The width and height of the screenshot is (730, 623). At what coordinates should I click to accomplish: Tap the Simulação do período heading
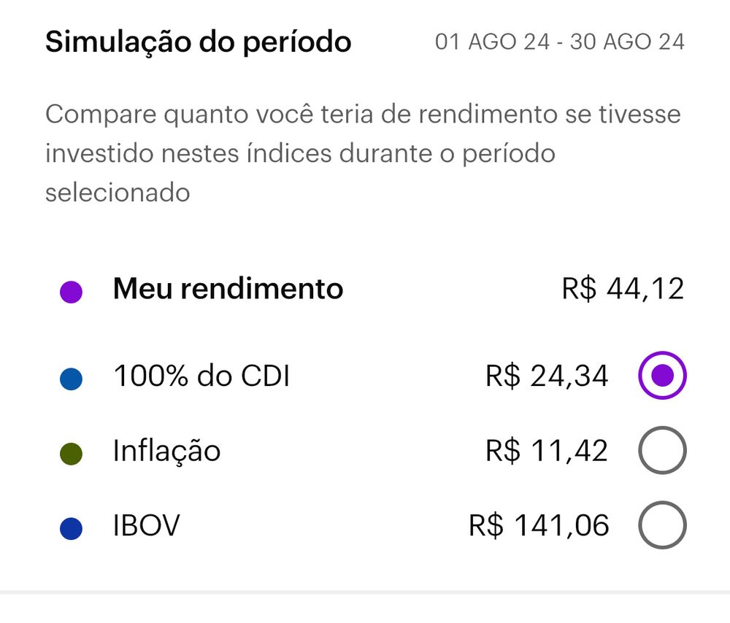tap(198, 42)
